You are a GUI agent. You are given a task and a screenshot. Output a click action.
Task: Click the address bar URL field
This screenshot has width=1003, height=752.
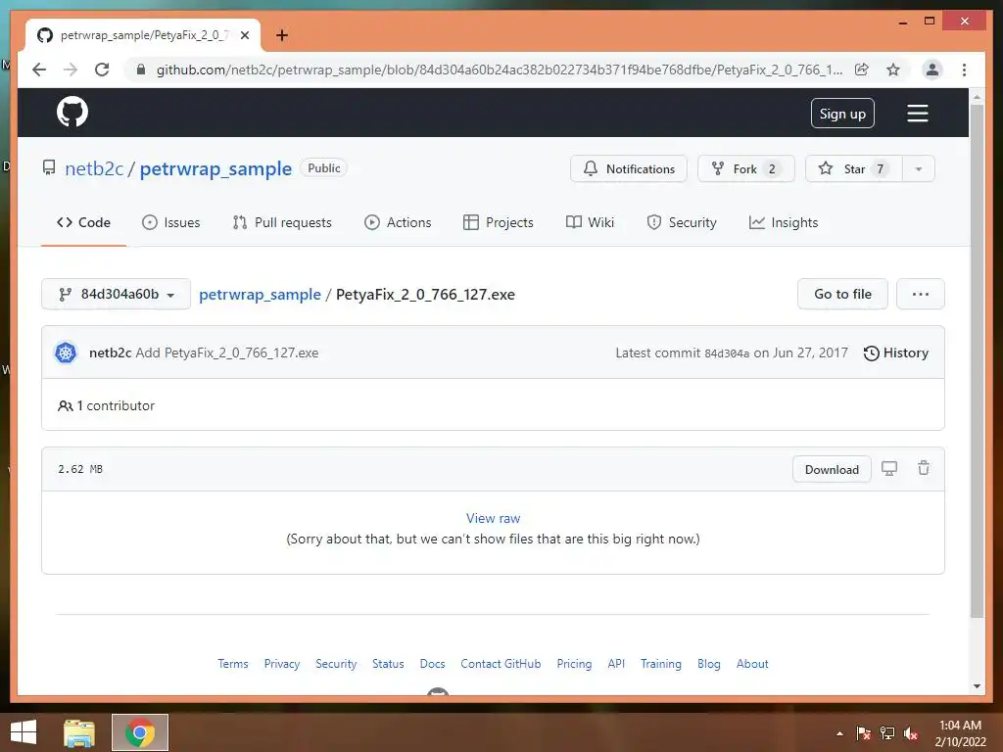click(499, 70)
